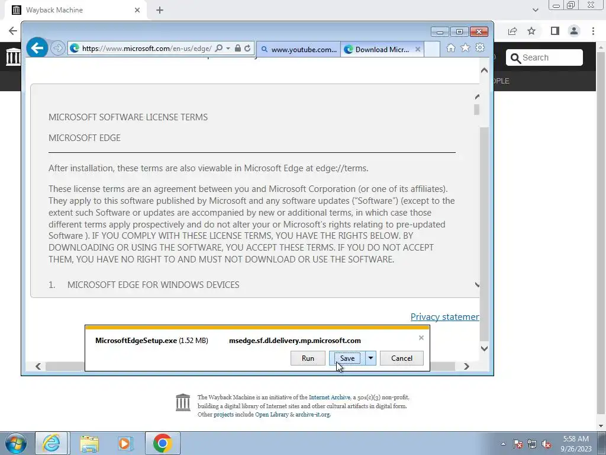Image resolution: width=606 pixels, height=455 pixels.
Task: Click Google Chrome taskbar icon
Action: (x=162, y=443)
